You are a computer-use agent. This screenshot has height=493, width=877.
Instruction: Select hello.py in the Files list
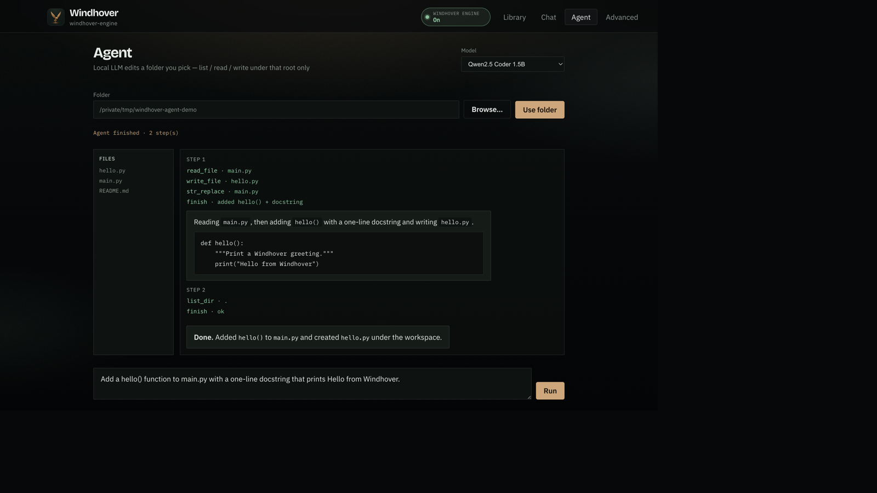[112, 170]
